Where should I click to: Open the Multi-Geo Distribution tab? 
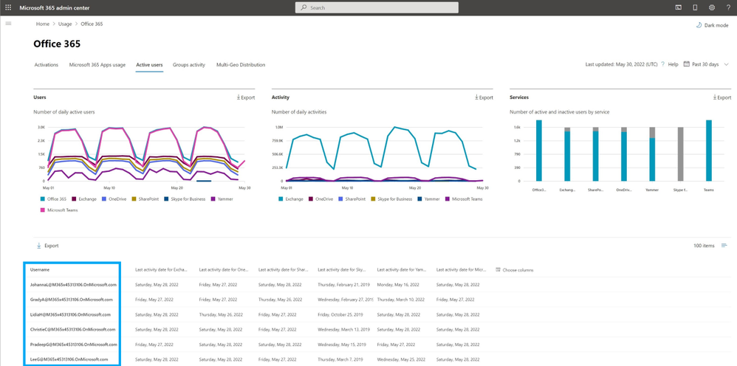click(241, 65)
